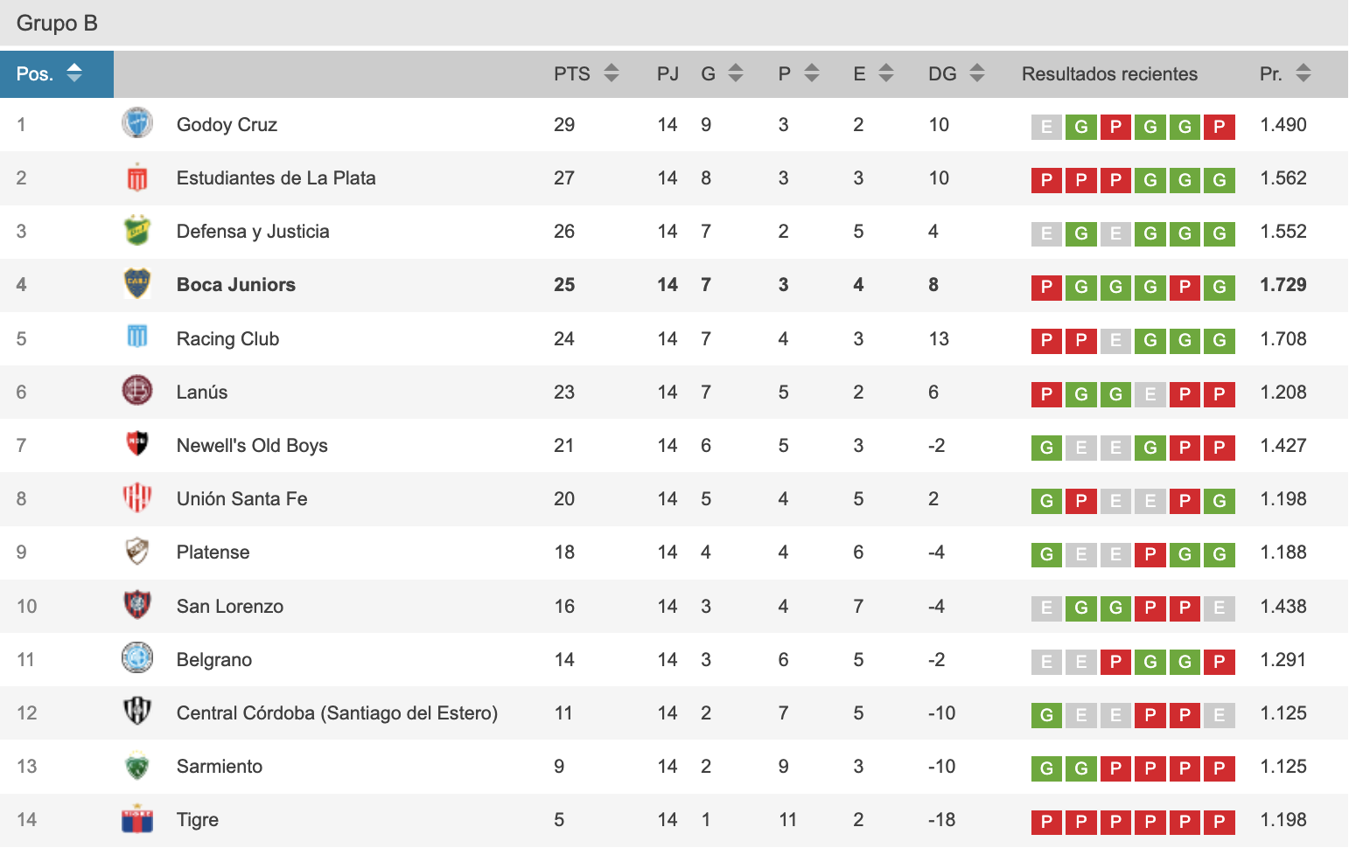
Task: Click the Lanús team badge
Action: tap(137, 391)
